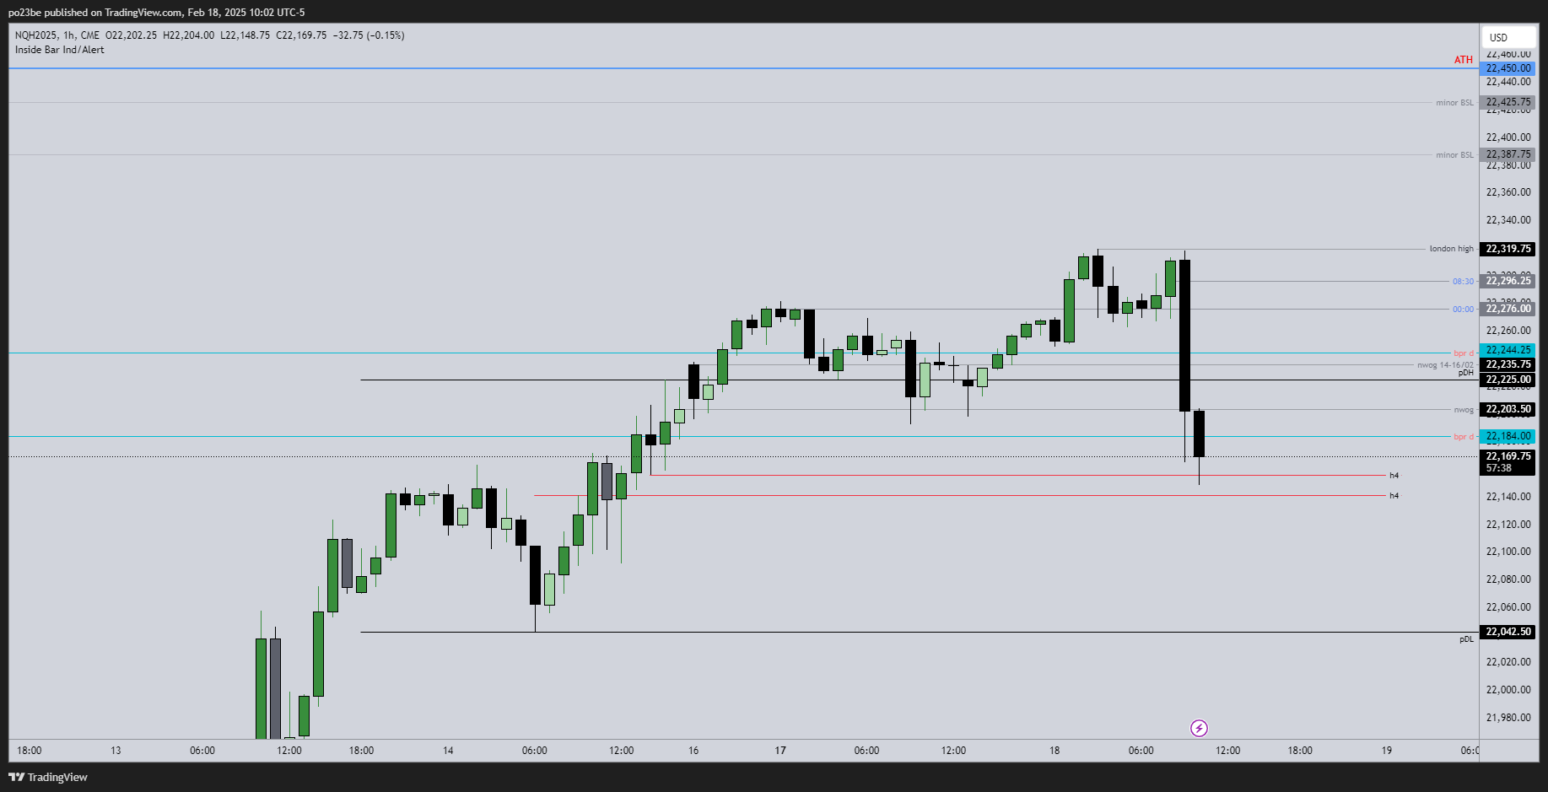1548x792 pixels.
Task: Click the 22,319.75 price axis tag
Action: (x=1508, y=249)
